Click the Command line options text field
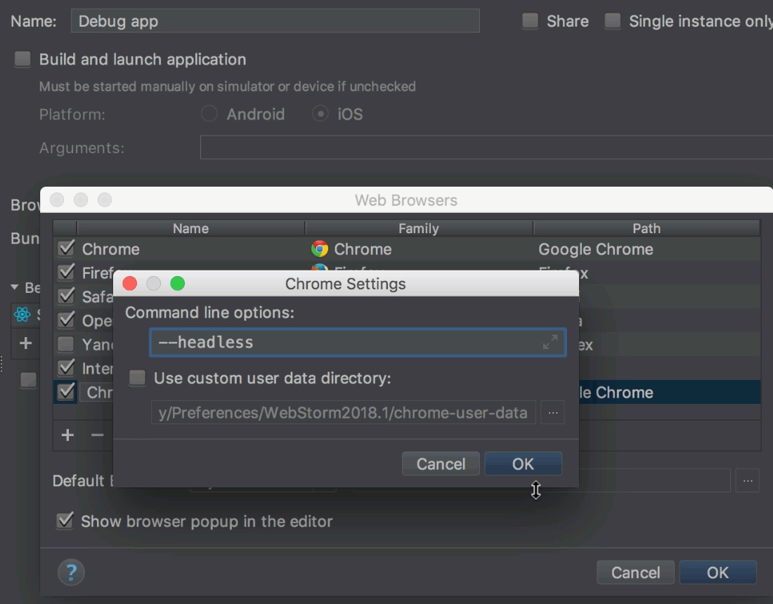Image resolution: width=773 pixels, height=604 pixels. 358,343
